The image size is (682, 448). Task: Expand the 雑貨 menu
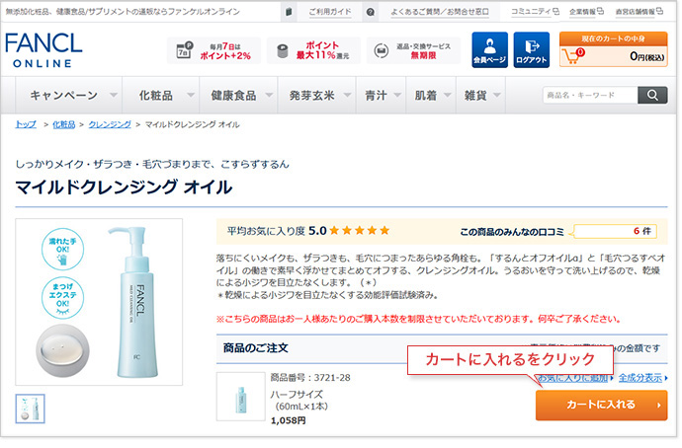coord(481,95)
